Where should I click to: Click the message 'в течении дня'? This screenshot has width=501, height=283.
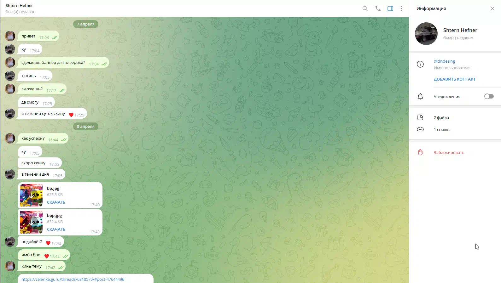[x=41, y=174]
